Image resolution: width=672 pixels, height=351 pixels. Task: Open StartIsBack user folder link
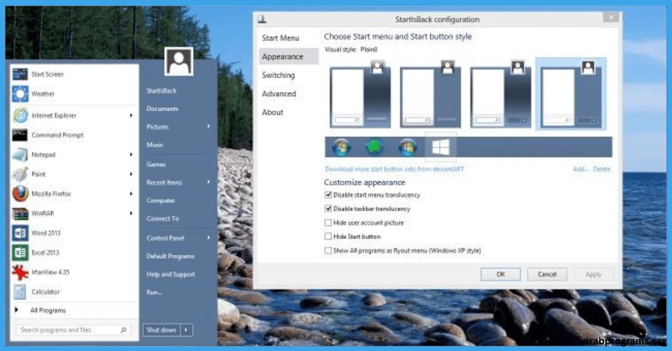point(161,91)
